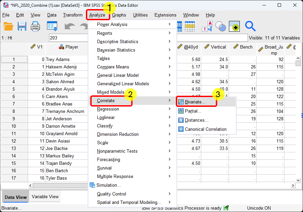Screen dimensions: 303x212
Task: Select the magnifying glass search icon
Action: tap(250, 26)
